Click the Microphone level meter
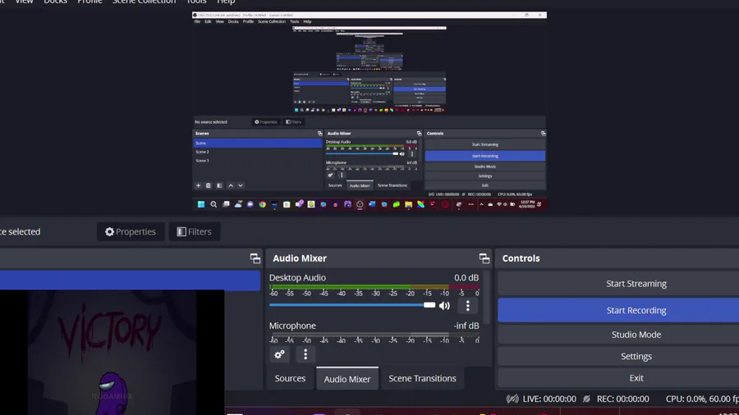739x415 pixels. 374,335
